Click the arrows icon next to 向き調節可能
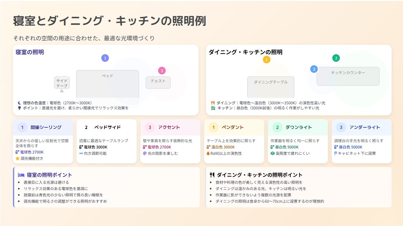The width and height of the screenshot is (403, 226). click(x=81, y=153)
